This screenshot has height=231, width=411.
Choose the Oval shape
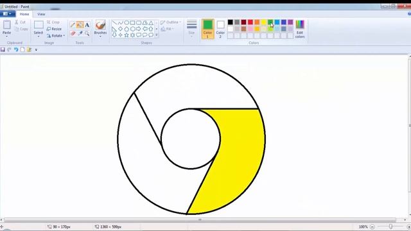pos(127,23)
